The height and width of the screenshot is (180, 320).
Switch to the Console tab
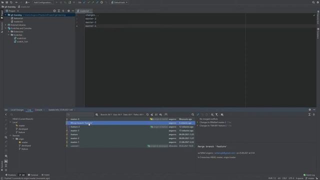(38, 110)
